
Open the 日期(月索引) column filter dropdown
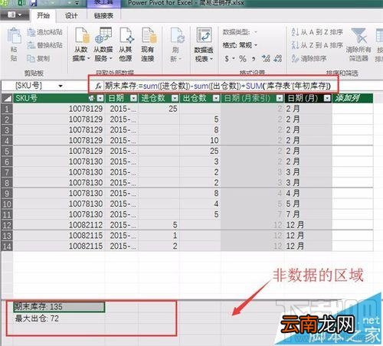point(280,98)
